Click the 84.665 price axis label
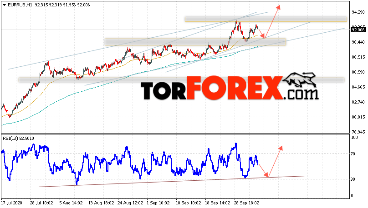The image size is (368, 208). [x=358, y=87]
